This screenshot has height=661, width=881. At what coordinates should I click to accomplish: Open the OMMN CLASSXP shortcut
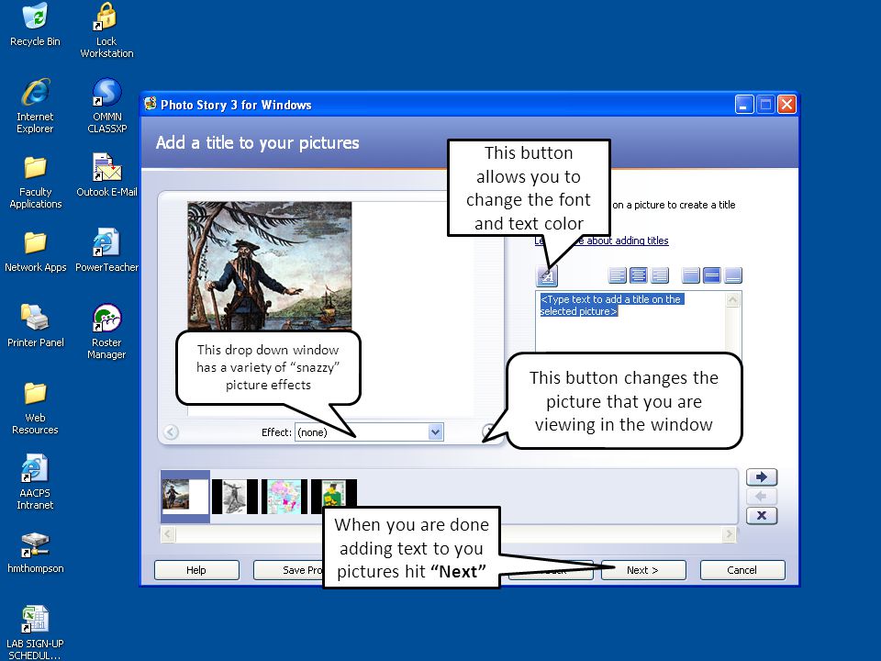pos(106,106)
